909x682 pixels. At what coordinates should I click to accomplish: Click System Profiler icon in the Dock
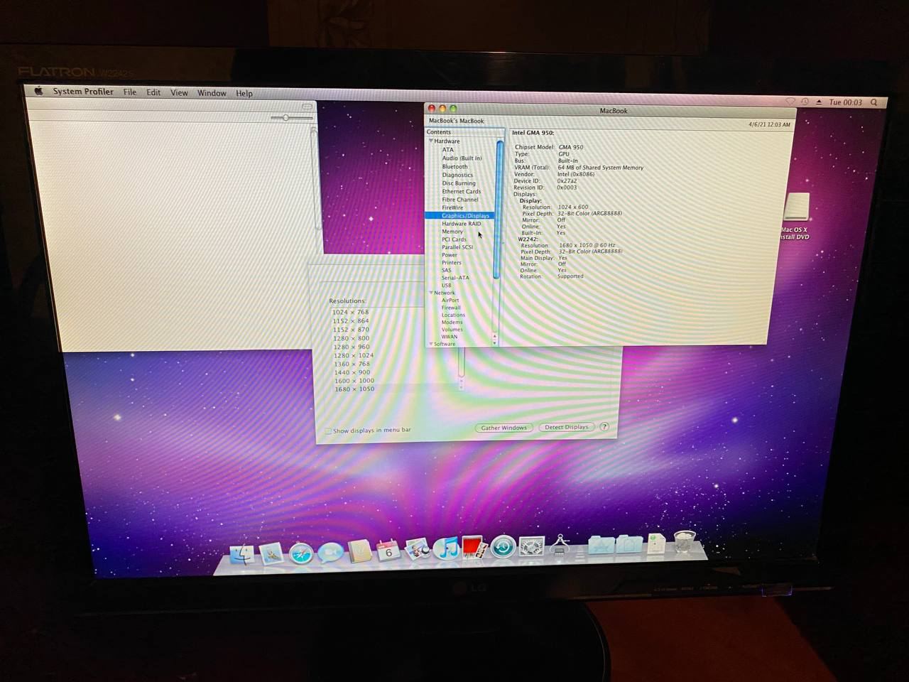pos(560,546)
